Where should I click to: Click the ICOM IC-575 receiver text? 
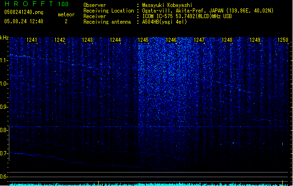(187, 16)
